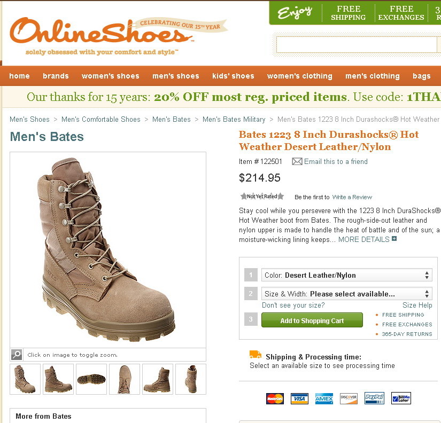This screenshot has height=423, width=441.
Task: Click the PayPal payment icon
Action: click(x=374, y=398)
